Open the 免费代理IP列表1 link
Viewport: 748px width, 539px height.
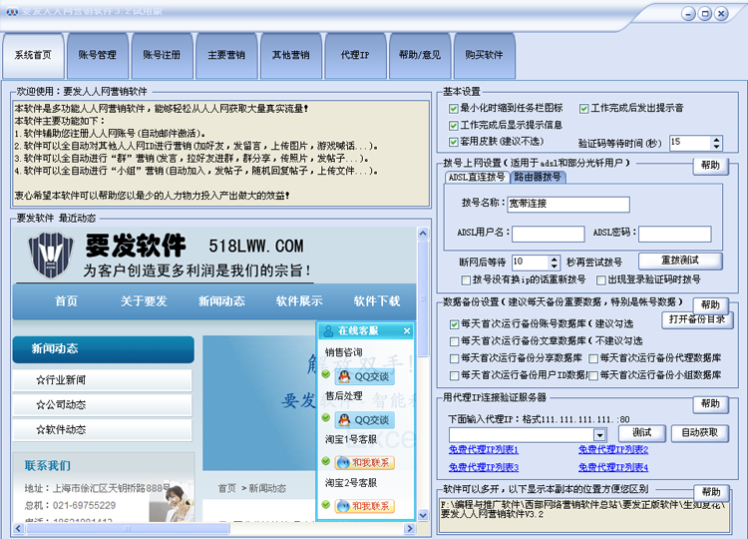(484, 450)
